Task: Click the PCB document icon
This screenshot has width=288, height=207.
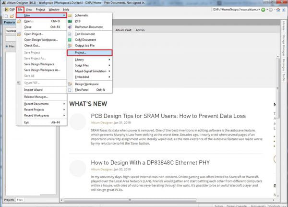Action: 70,21
